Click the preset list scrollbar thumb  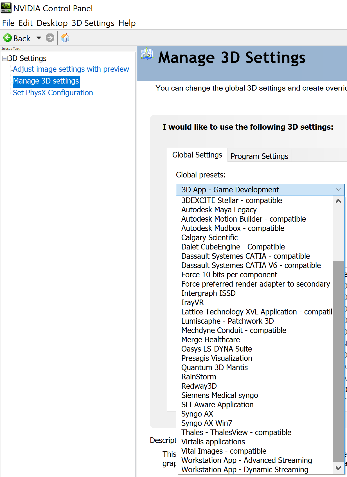338,361
